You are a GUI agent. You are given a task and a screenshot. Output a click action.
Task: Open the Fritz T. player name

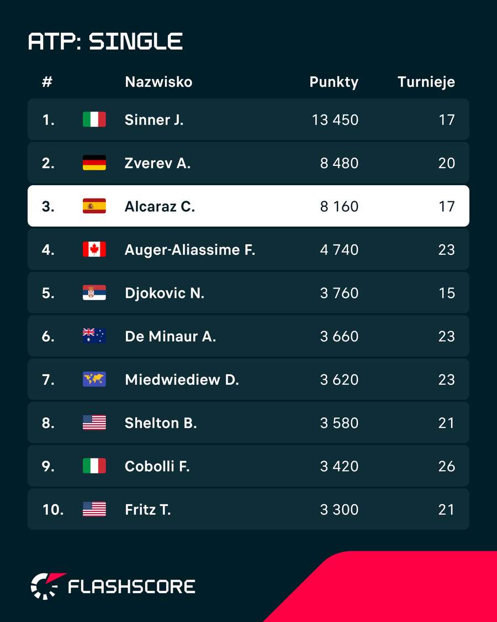point(148,509)
